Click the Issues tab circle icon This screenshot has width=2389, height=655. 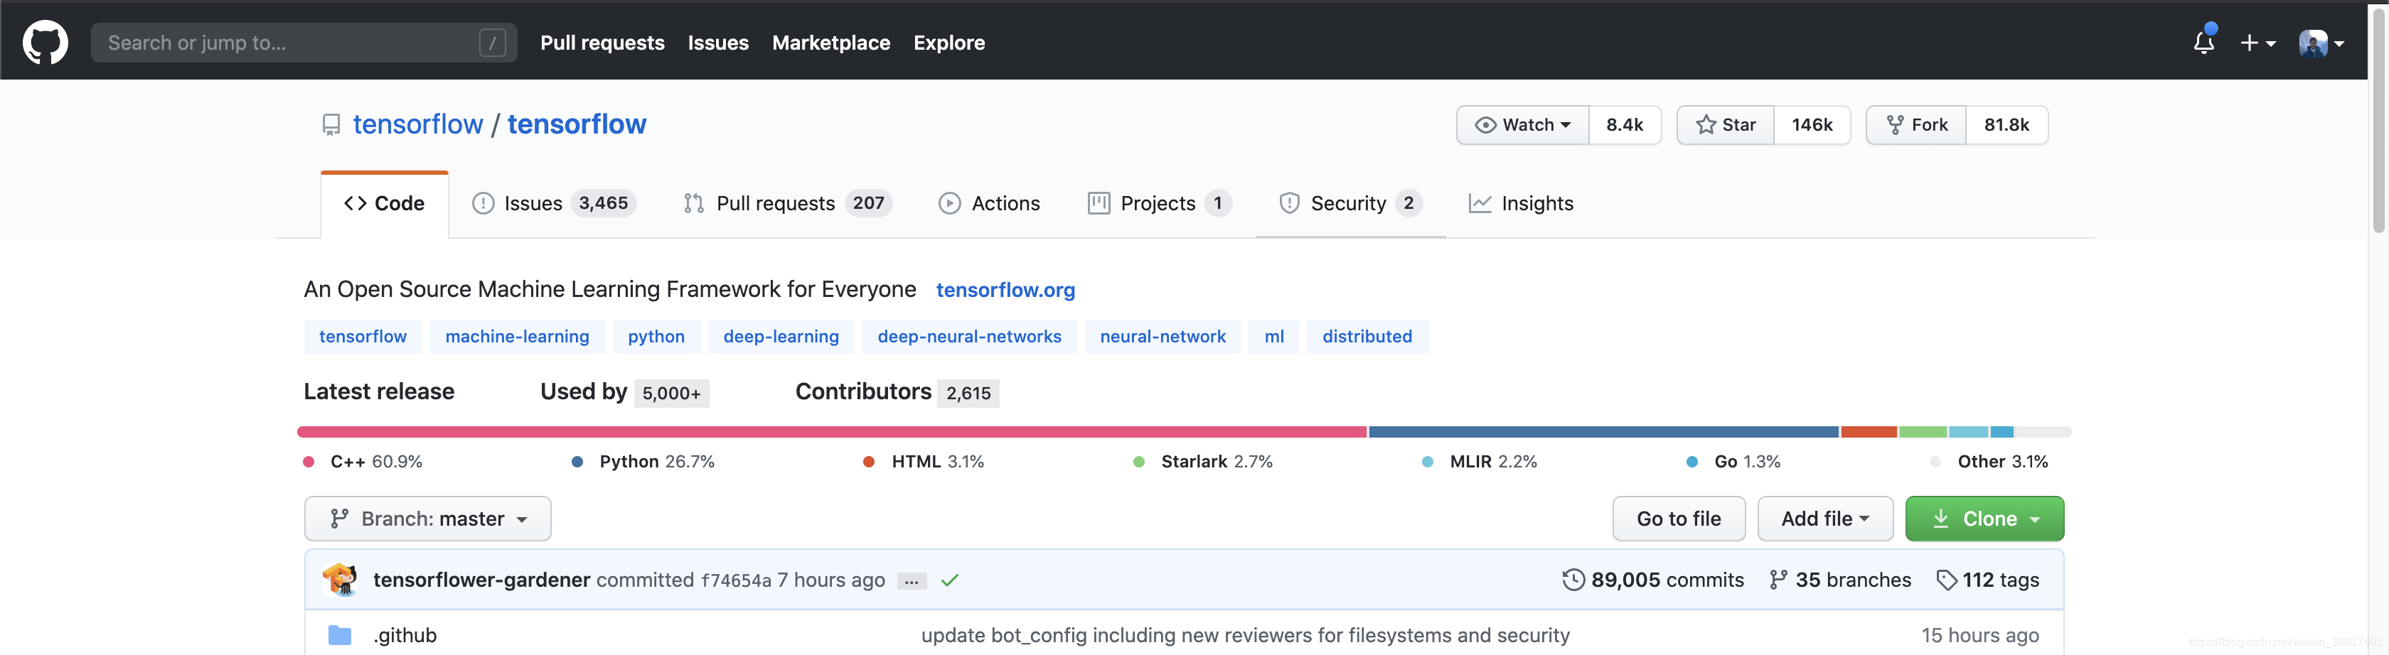click(x=483, y=204)
